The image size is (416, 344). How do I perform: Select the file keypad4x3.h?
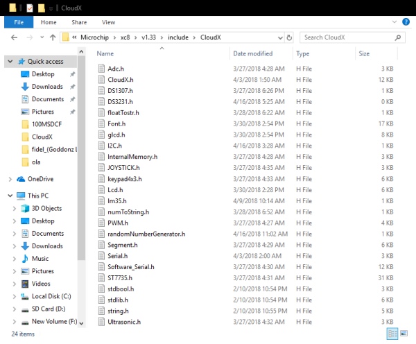[x=124, y=179]
